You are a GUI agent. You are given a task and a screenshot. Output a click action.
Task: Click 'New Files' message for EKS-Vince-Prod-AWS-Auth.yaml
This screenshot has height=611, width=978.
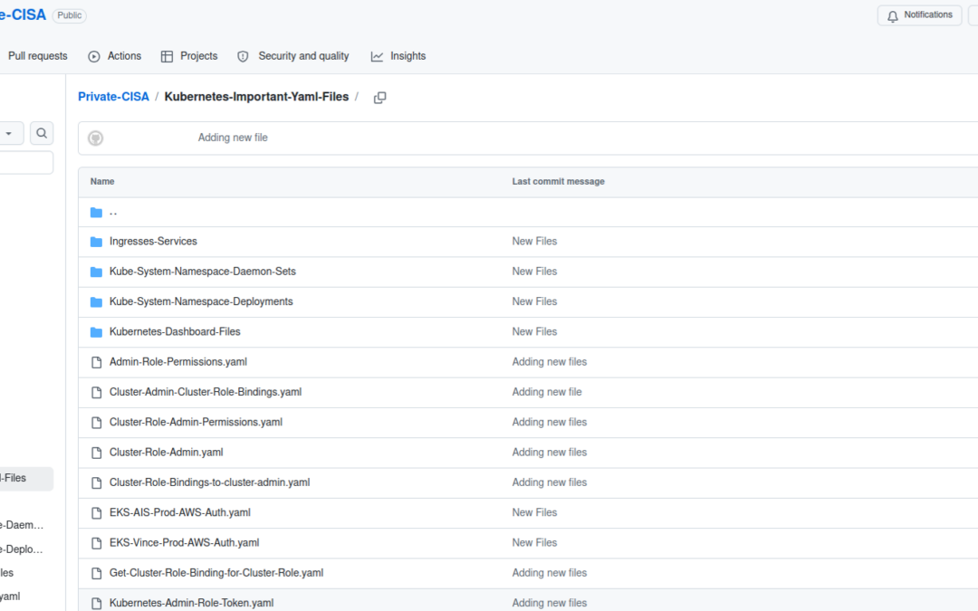point(534,542)
